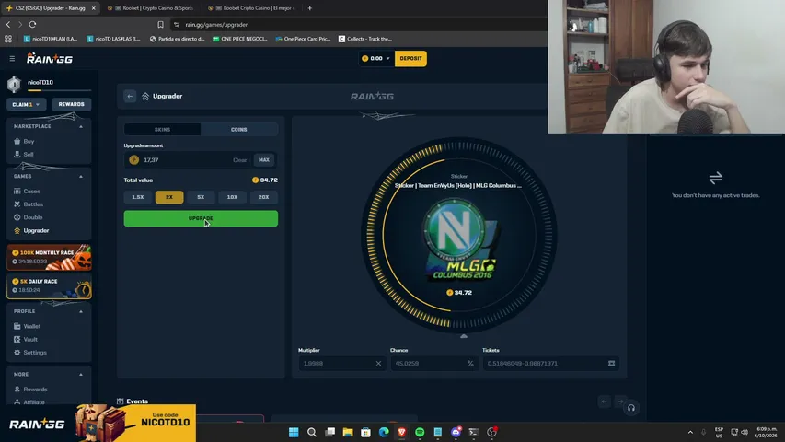Image resolution: width=785 pixels, height=442 pixels.
Task: Clear the upgrade amount
Action: click(x=240, y=160)
